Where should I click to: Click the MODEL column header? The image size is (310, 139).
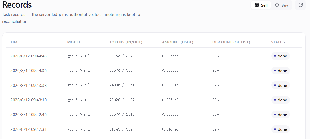74,42
